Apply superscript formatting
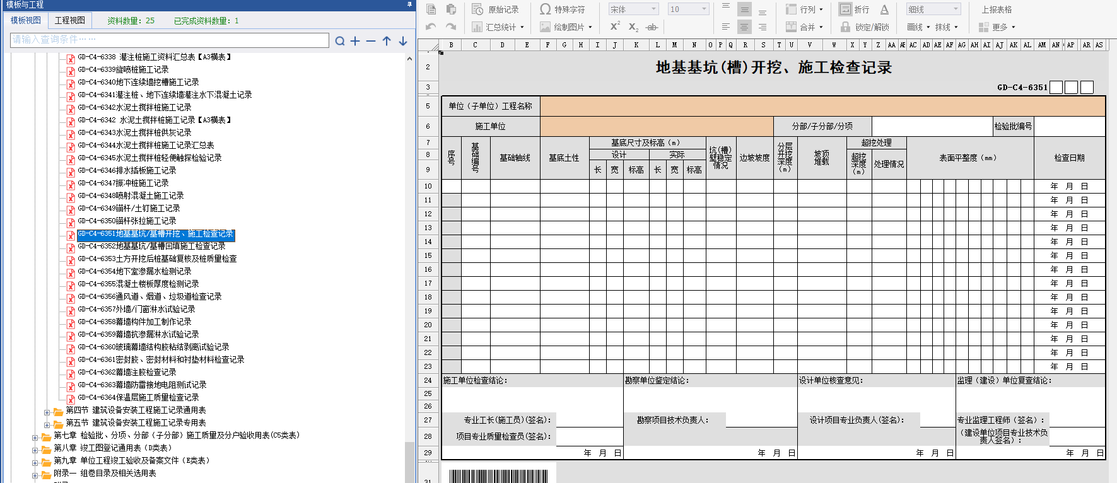 [x=615, y=26]
